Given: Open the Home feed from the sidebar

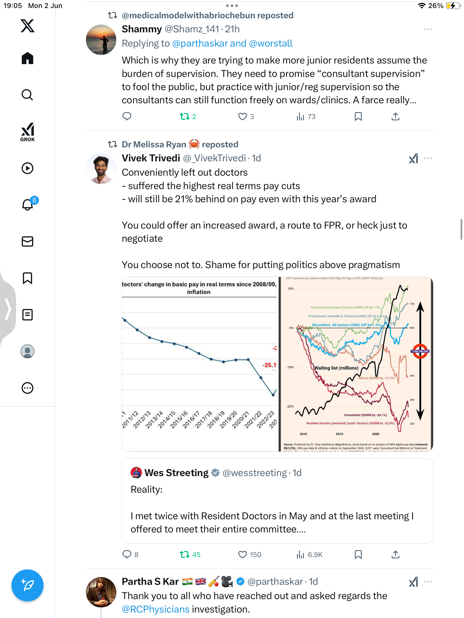Looking at the screenshot, I should coord(27,58).
